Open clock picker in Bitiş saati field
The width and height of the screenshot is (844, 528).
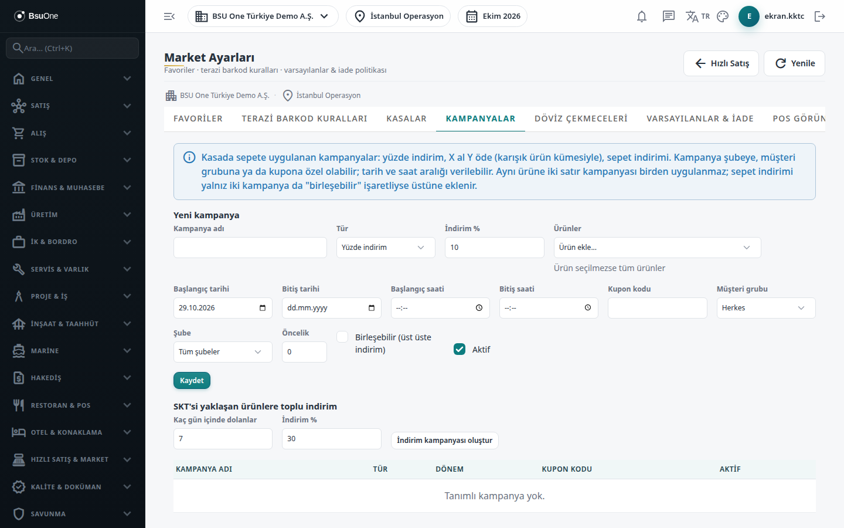pos(588,308)
